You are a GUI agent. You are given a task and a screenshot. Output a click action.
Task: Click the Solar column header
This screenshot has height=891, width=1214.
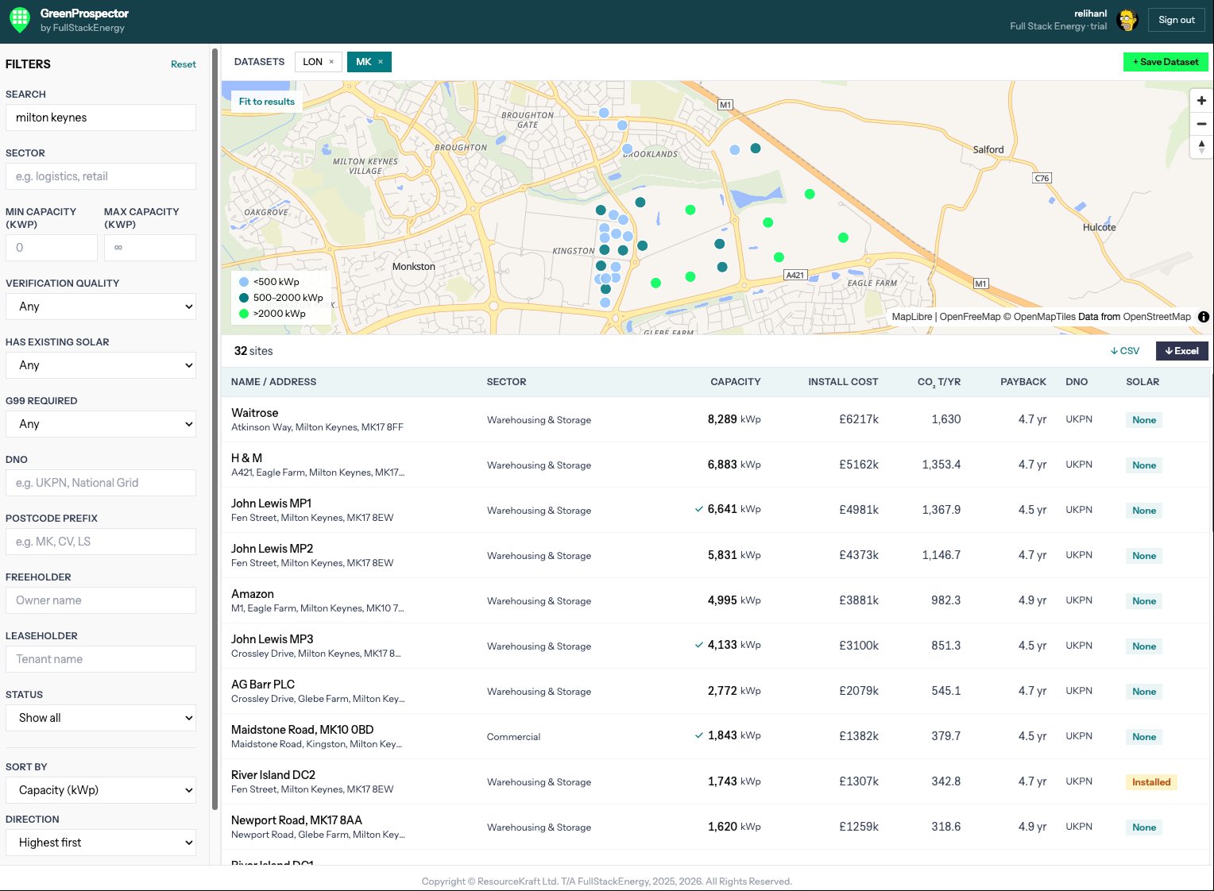tap(1142, 382)
